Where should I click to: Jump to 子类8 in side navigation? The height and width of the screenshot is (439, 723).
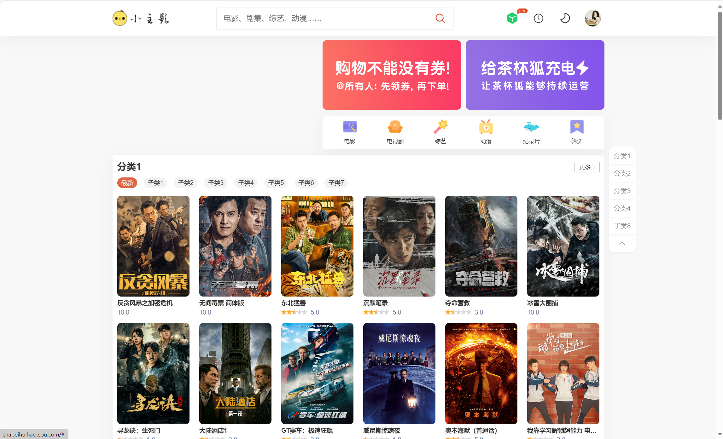point(622,226)
